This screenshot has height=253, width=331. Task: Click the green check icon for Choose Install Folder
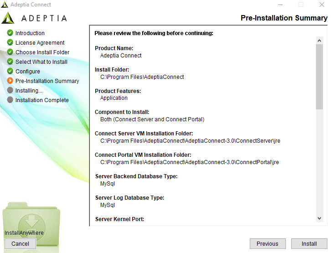point(10,52)
